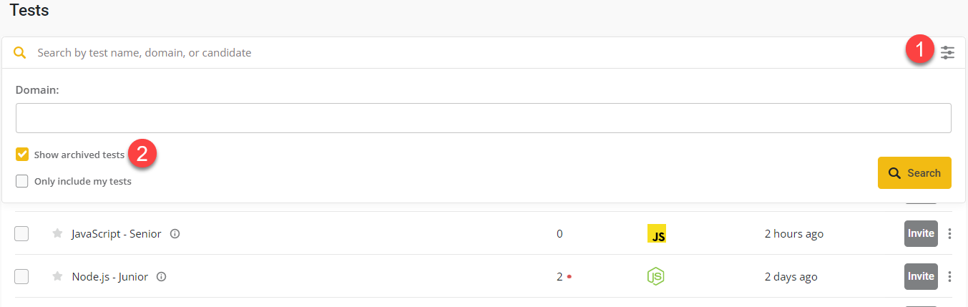
Task: Open the Domain selection field
Action: (483, 118)
